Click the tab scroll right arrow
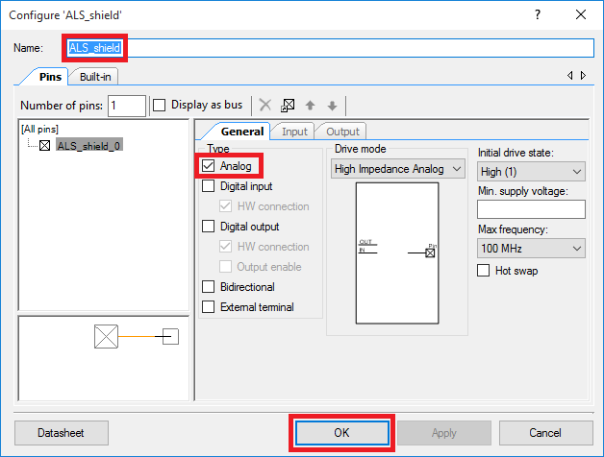 pyautogui.click(x=583, y=76)
